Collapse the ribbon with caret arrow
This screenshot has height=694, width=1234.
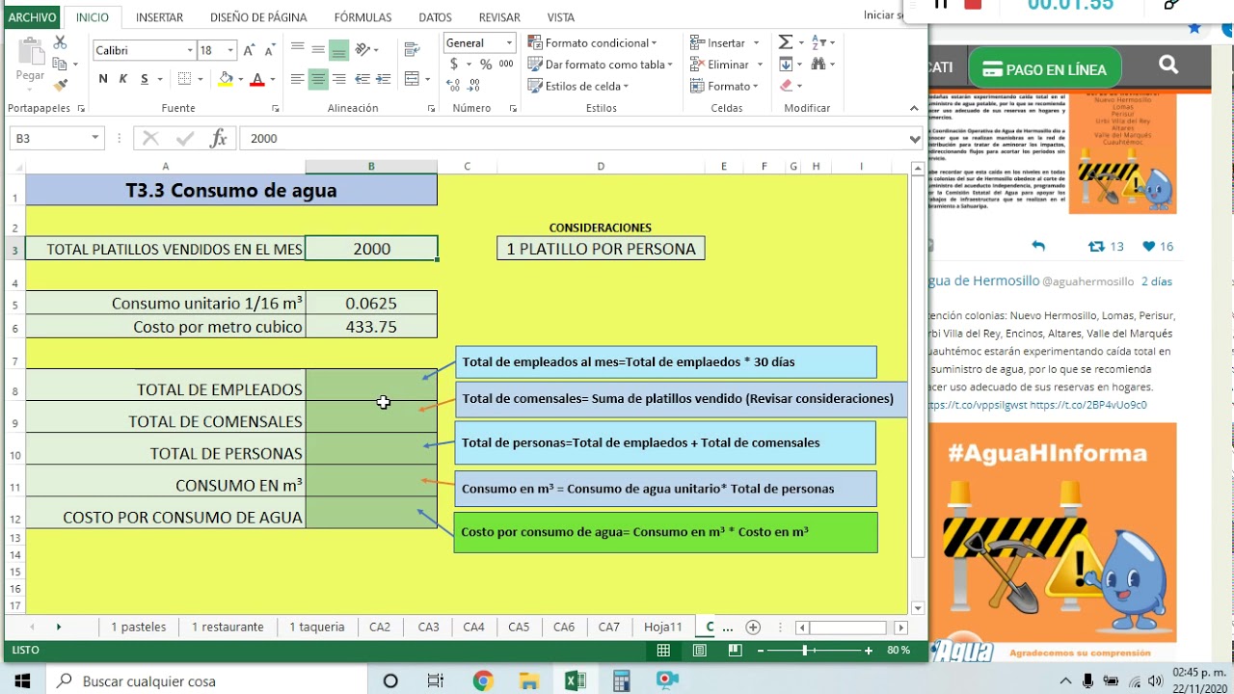[915, 109]
